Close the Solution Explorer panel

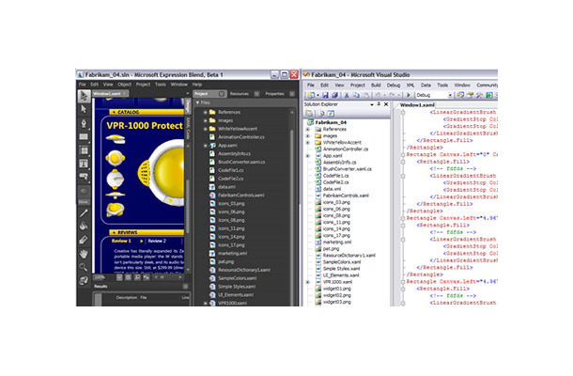pos(386,104)
